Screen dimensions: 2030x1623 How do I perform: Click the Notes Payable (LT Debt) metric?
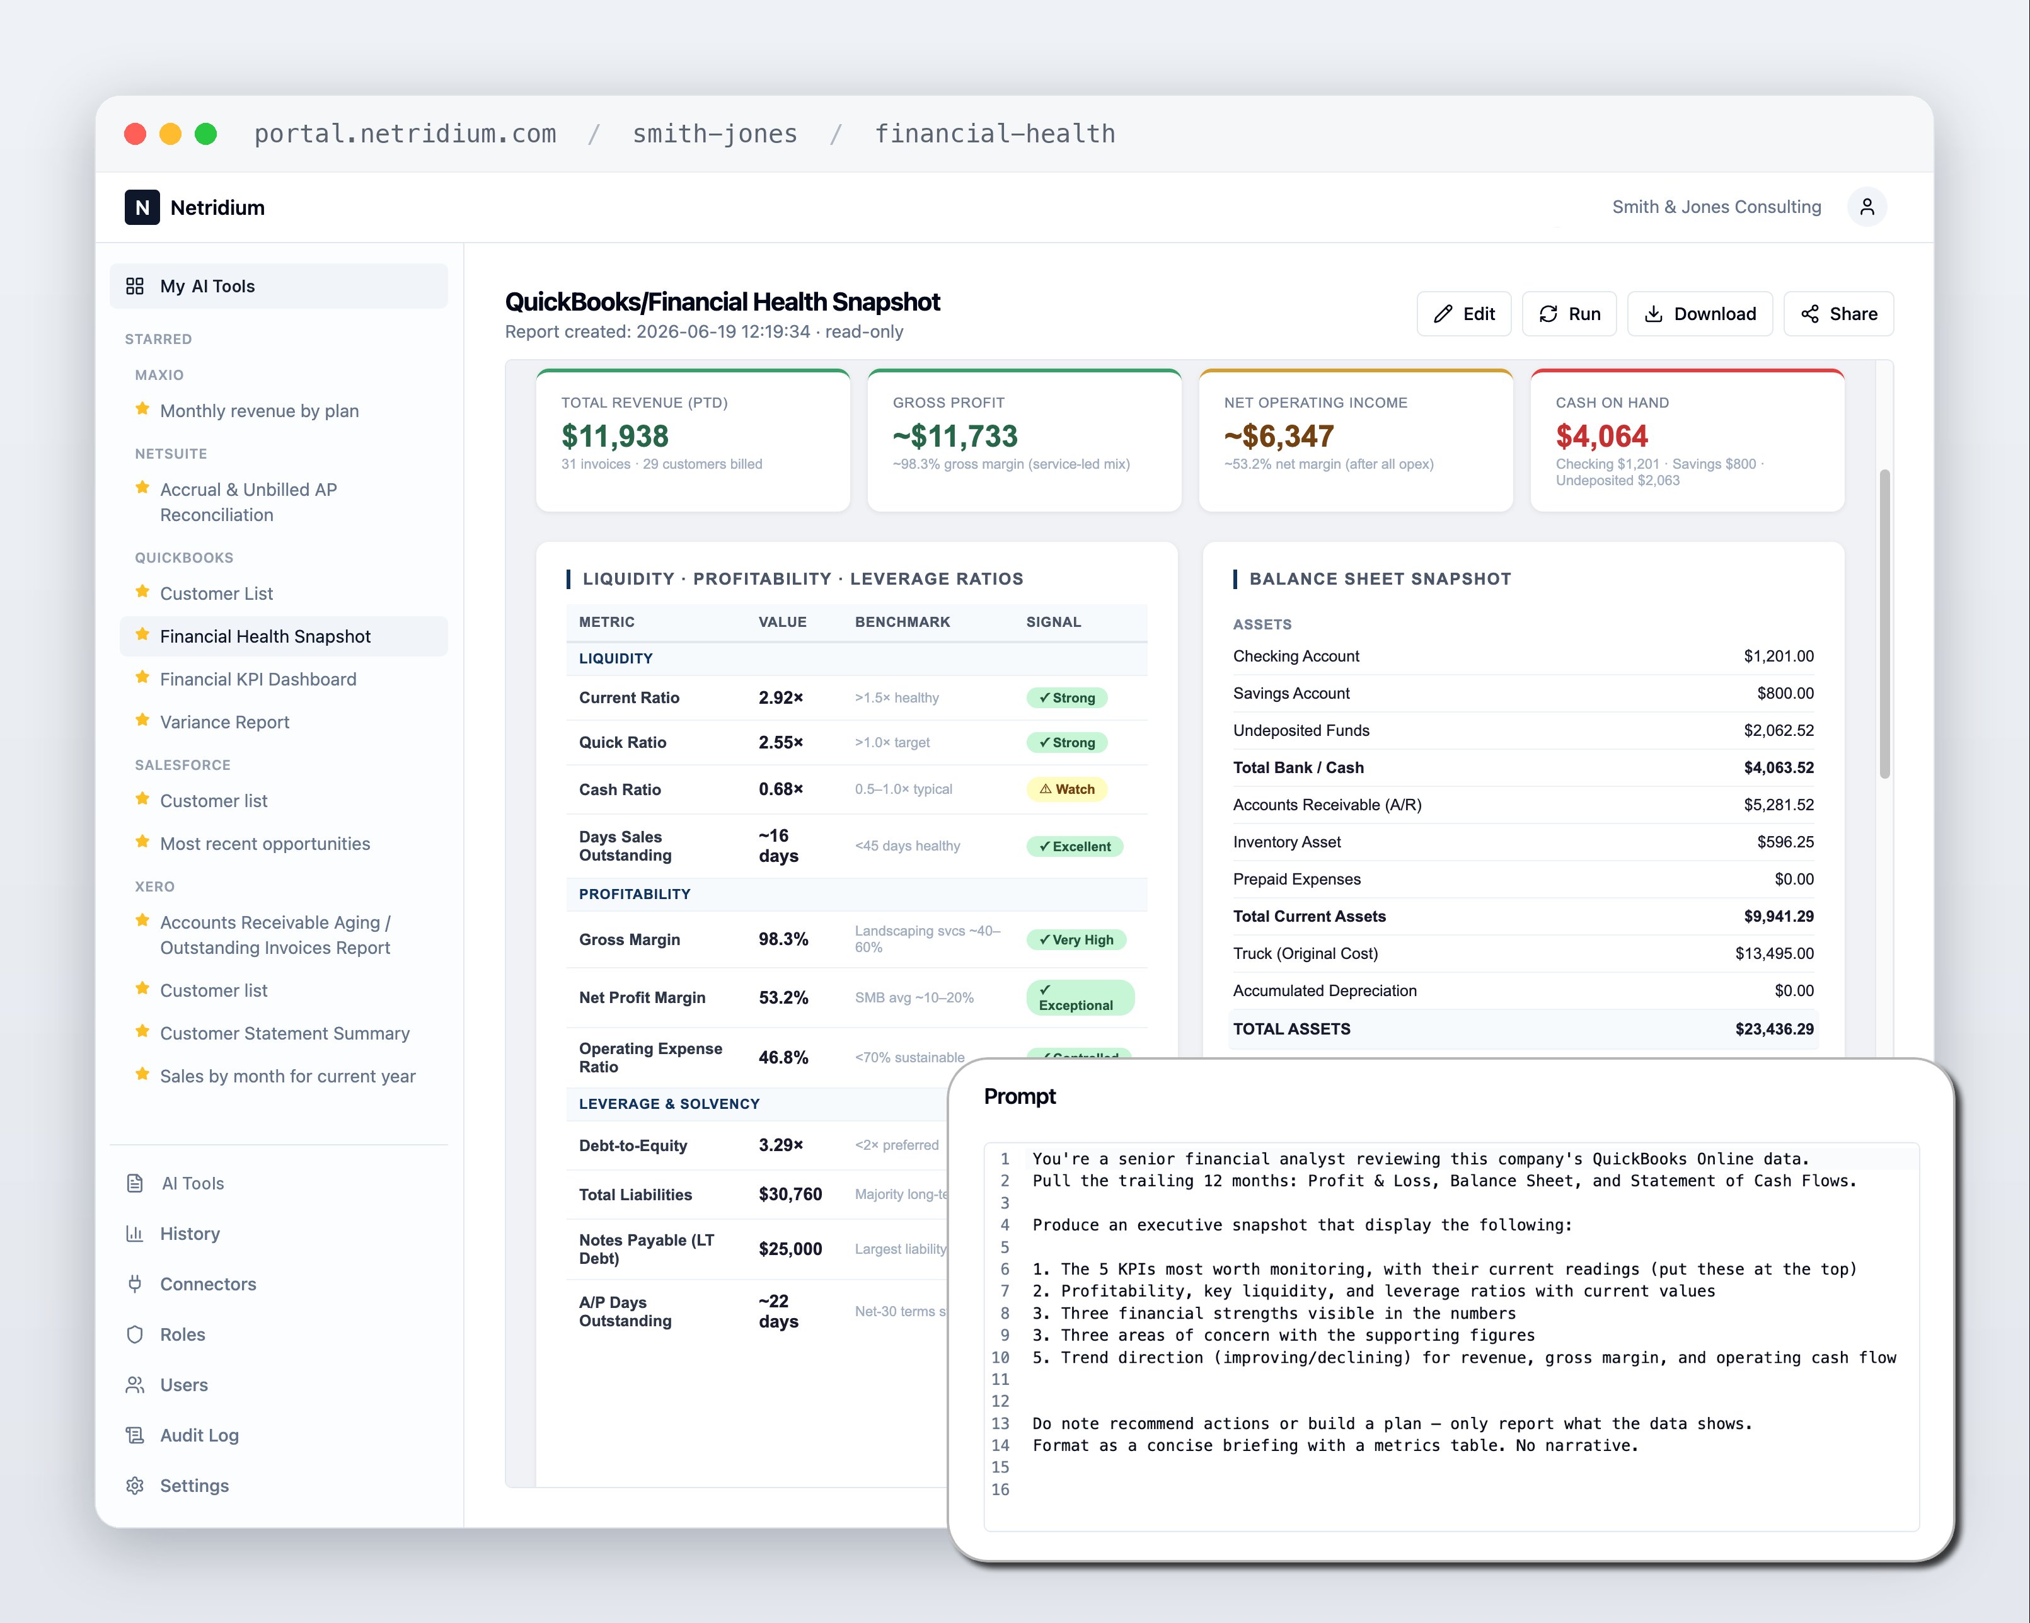click(x=647, y=1249)
